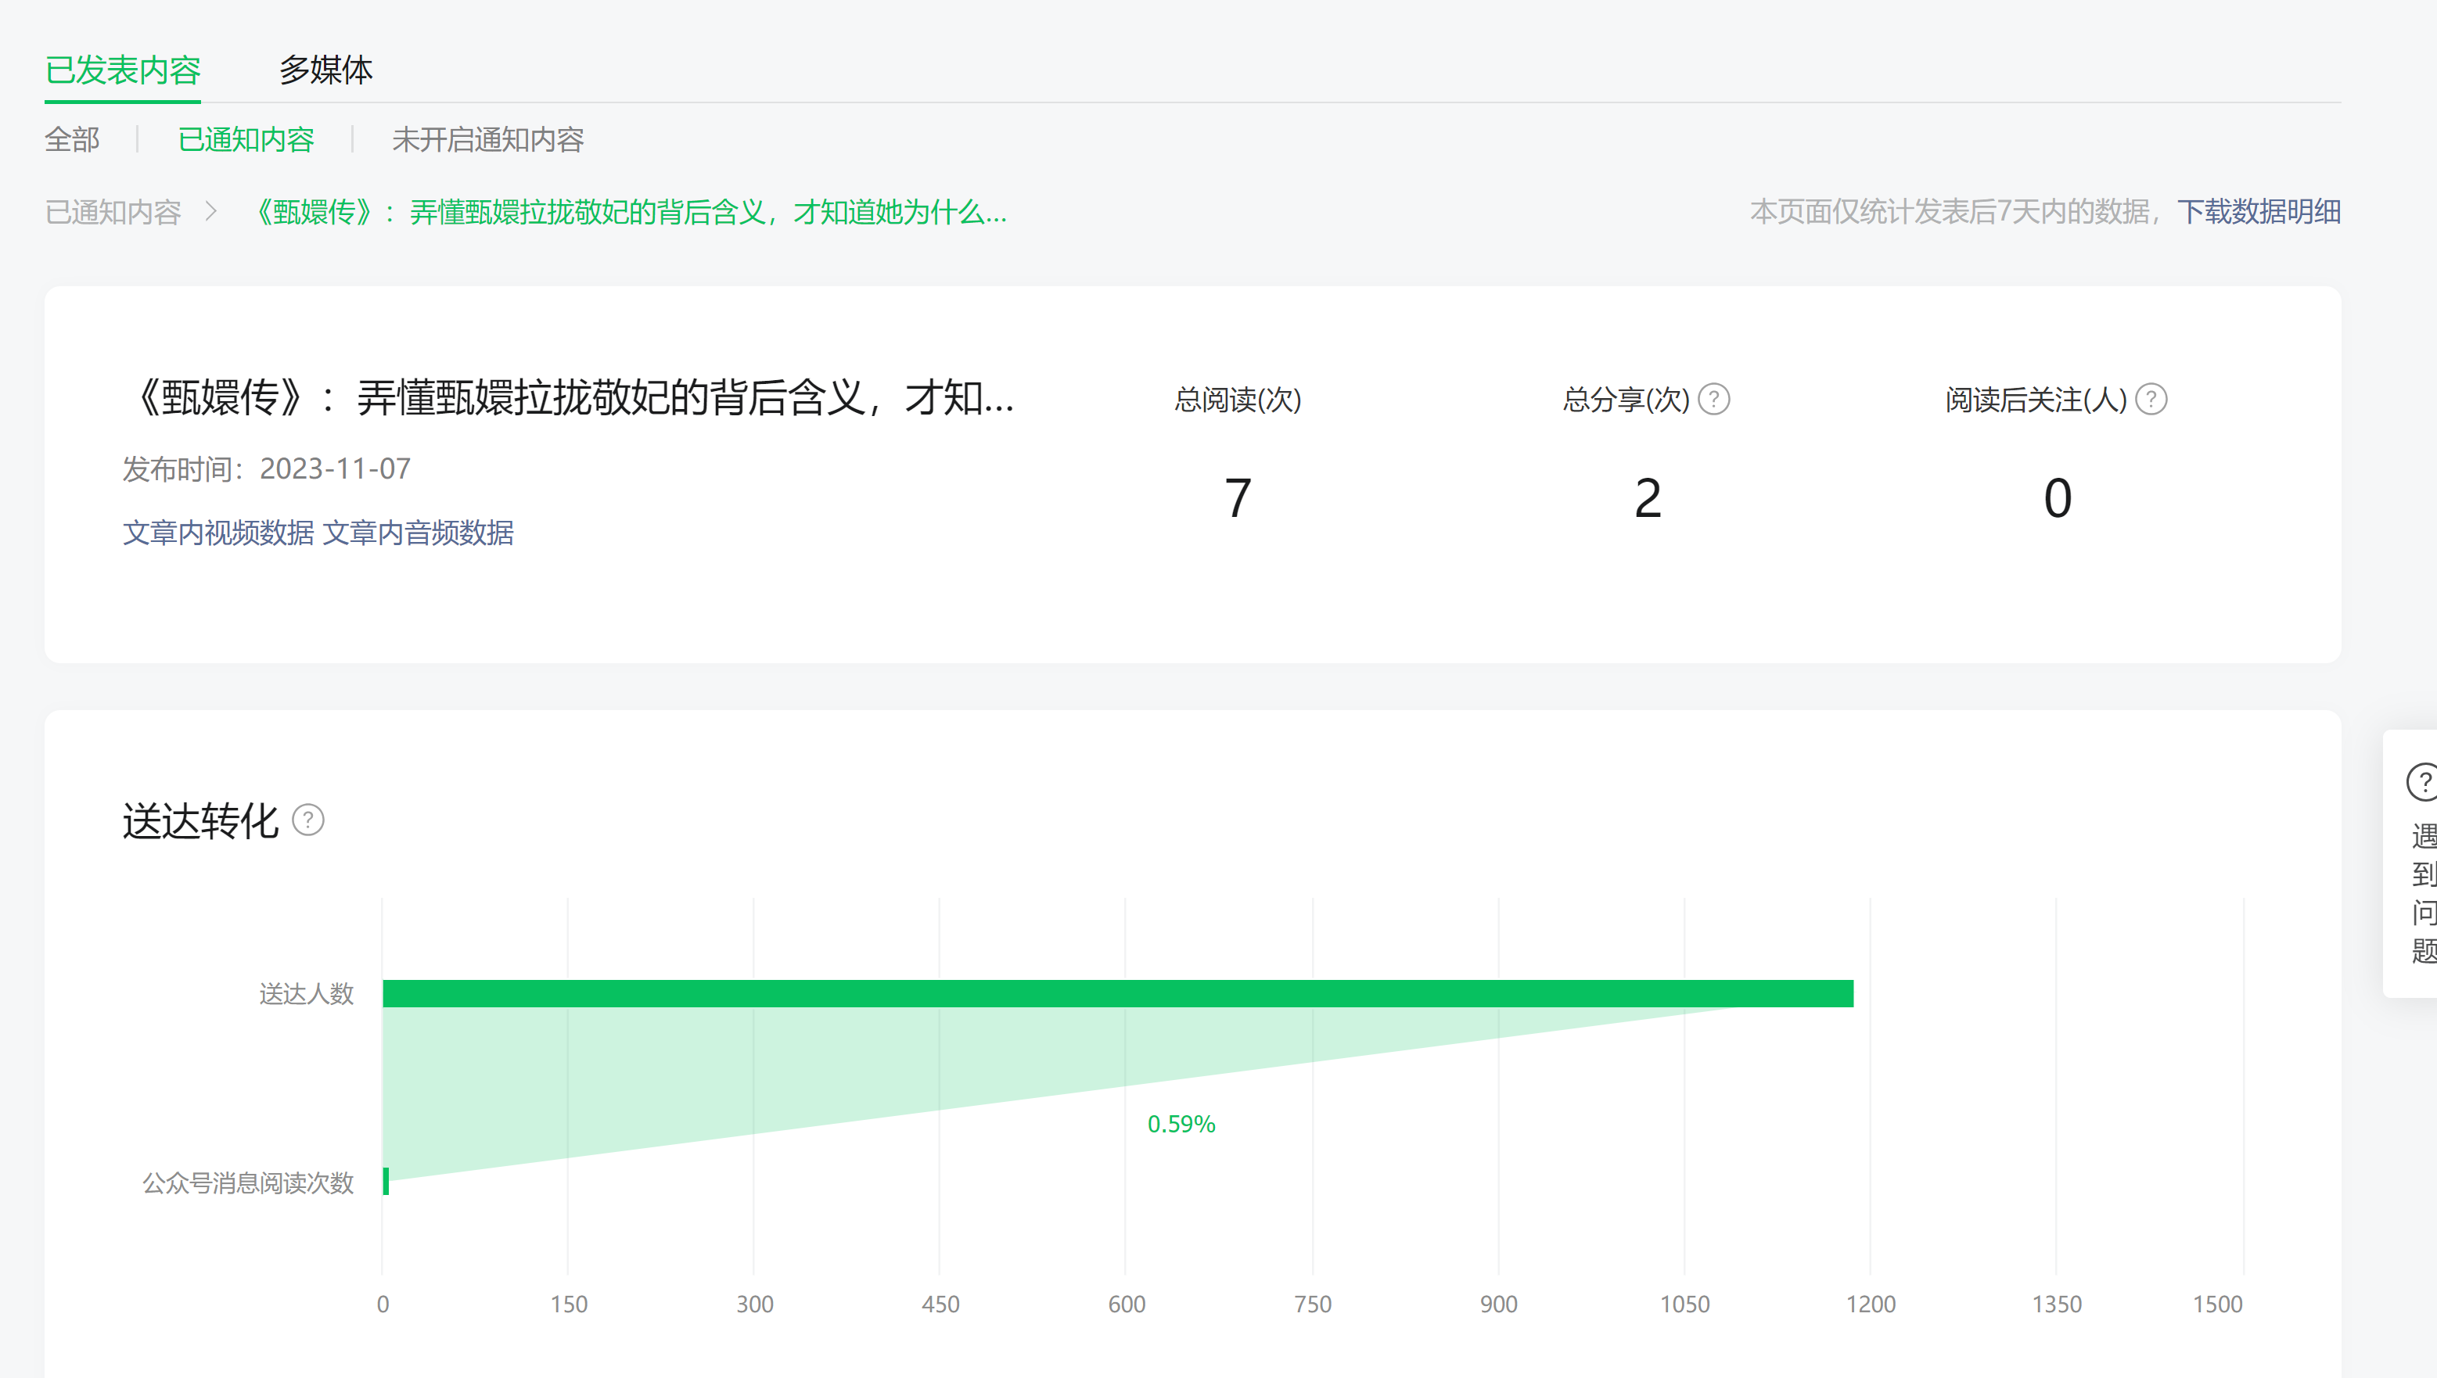The image size is (2437, 1378).
Task: Show 全部 content filter
Action: [72, 140]
